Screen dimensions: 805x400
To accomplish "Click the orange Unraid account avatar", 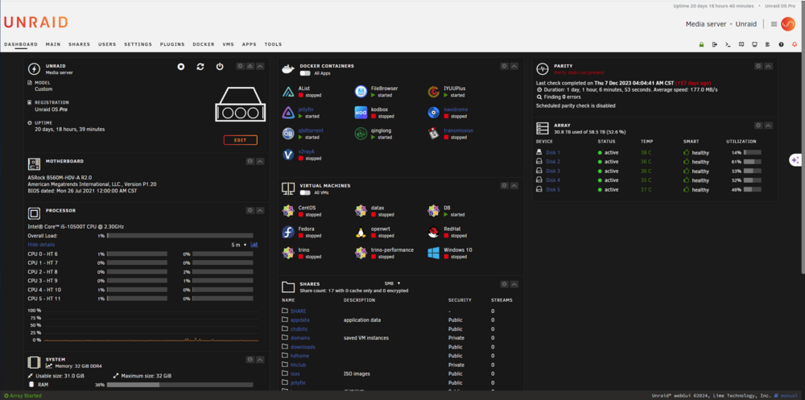I will click(787, 24).
